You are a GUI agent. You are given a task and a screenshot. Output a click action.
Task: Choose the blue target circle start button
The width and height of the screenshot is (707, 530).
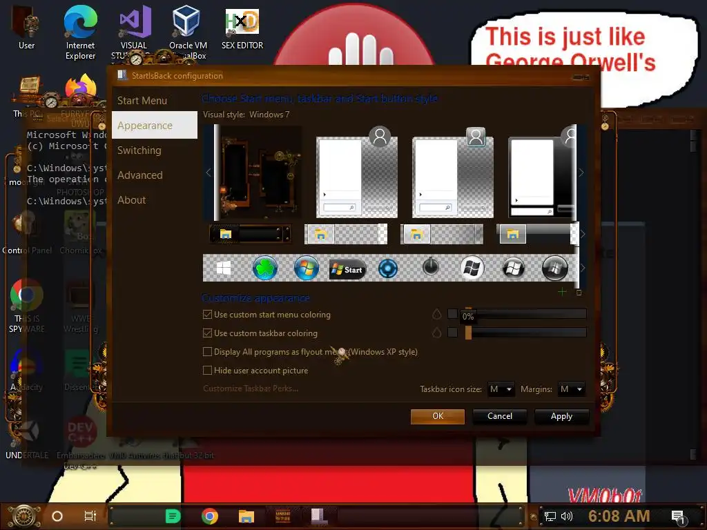pyautogui.click(x=388, y=269)
